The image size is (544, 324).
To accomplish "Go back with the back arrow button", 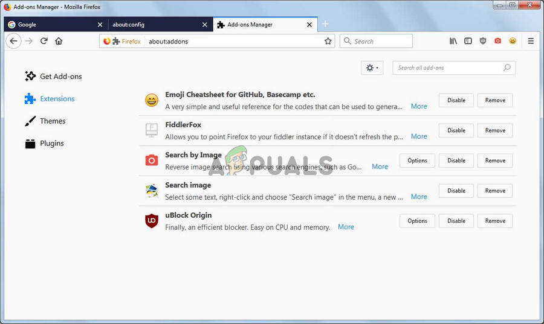I will 13,41.
